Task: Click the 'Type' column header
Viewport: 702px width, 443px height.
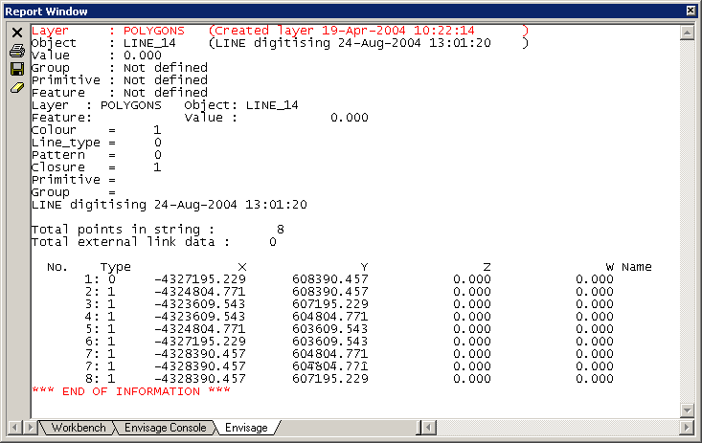Action: [116, 267]
